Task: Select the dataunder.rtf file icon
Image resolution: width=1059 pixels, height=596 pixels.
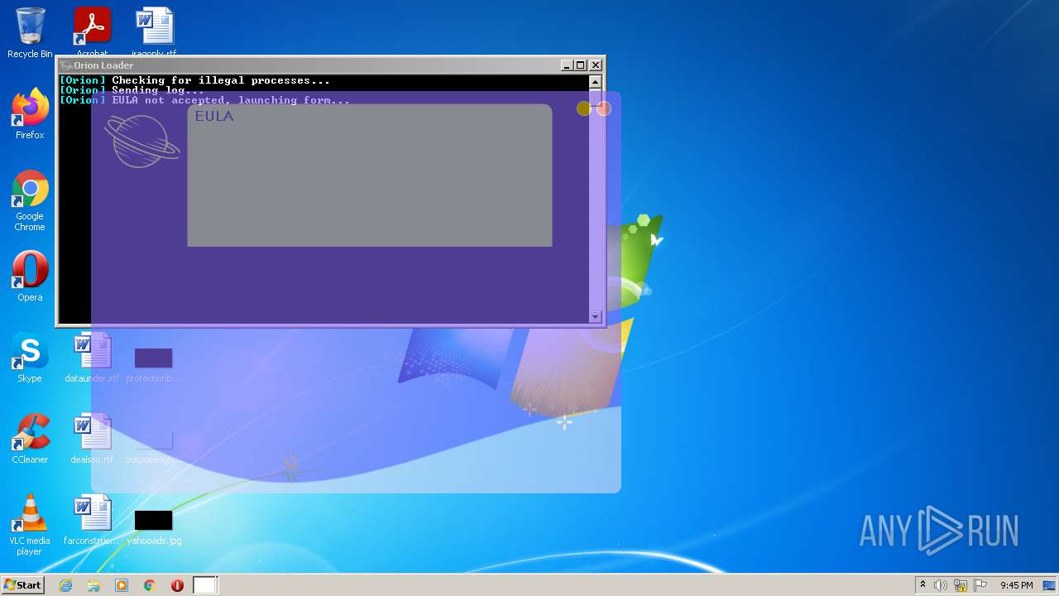Action: 92,357
